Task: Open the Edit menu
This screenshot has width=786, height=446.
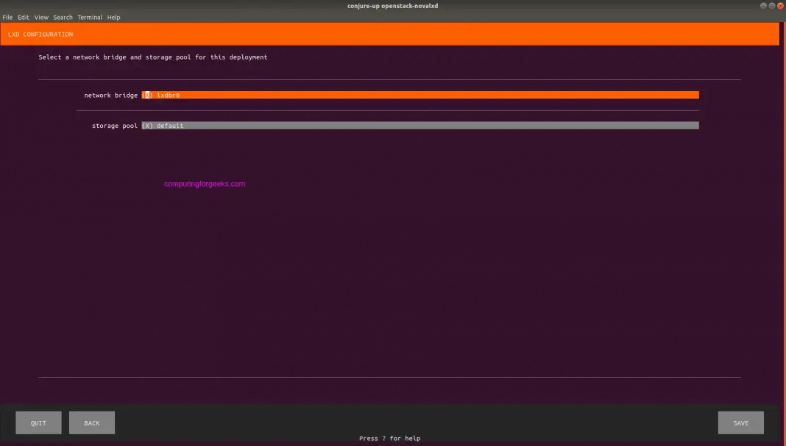Action: click(22, 17)
